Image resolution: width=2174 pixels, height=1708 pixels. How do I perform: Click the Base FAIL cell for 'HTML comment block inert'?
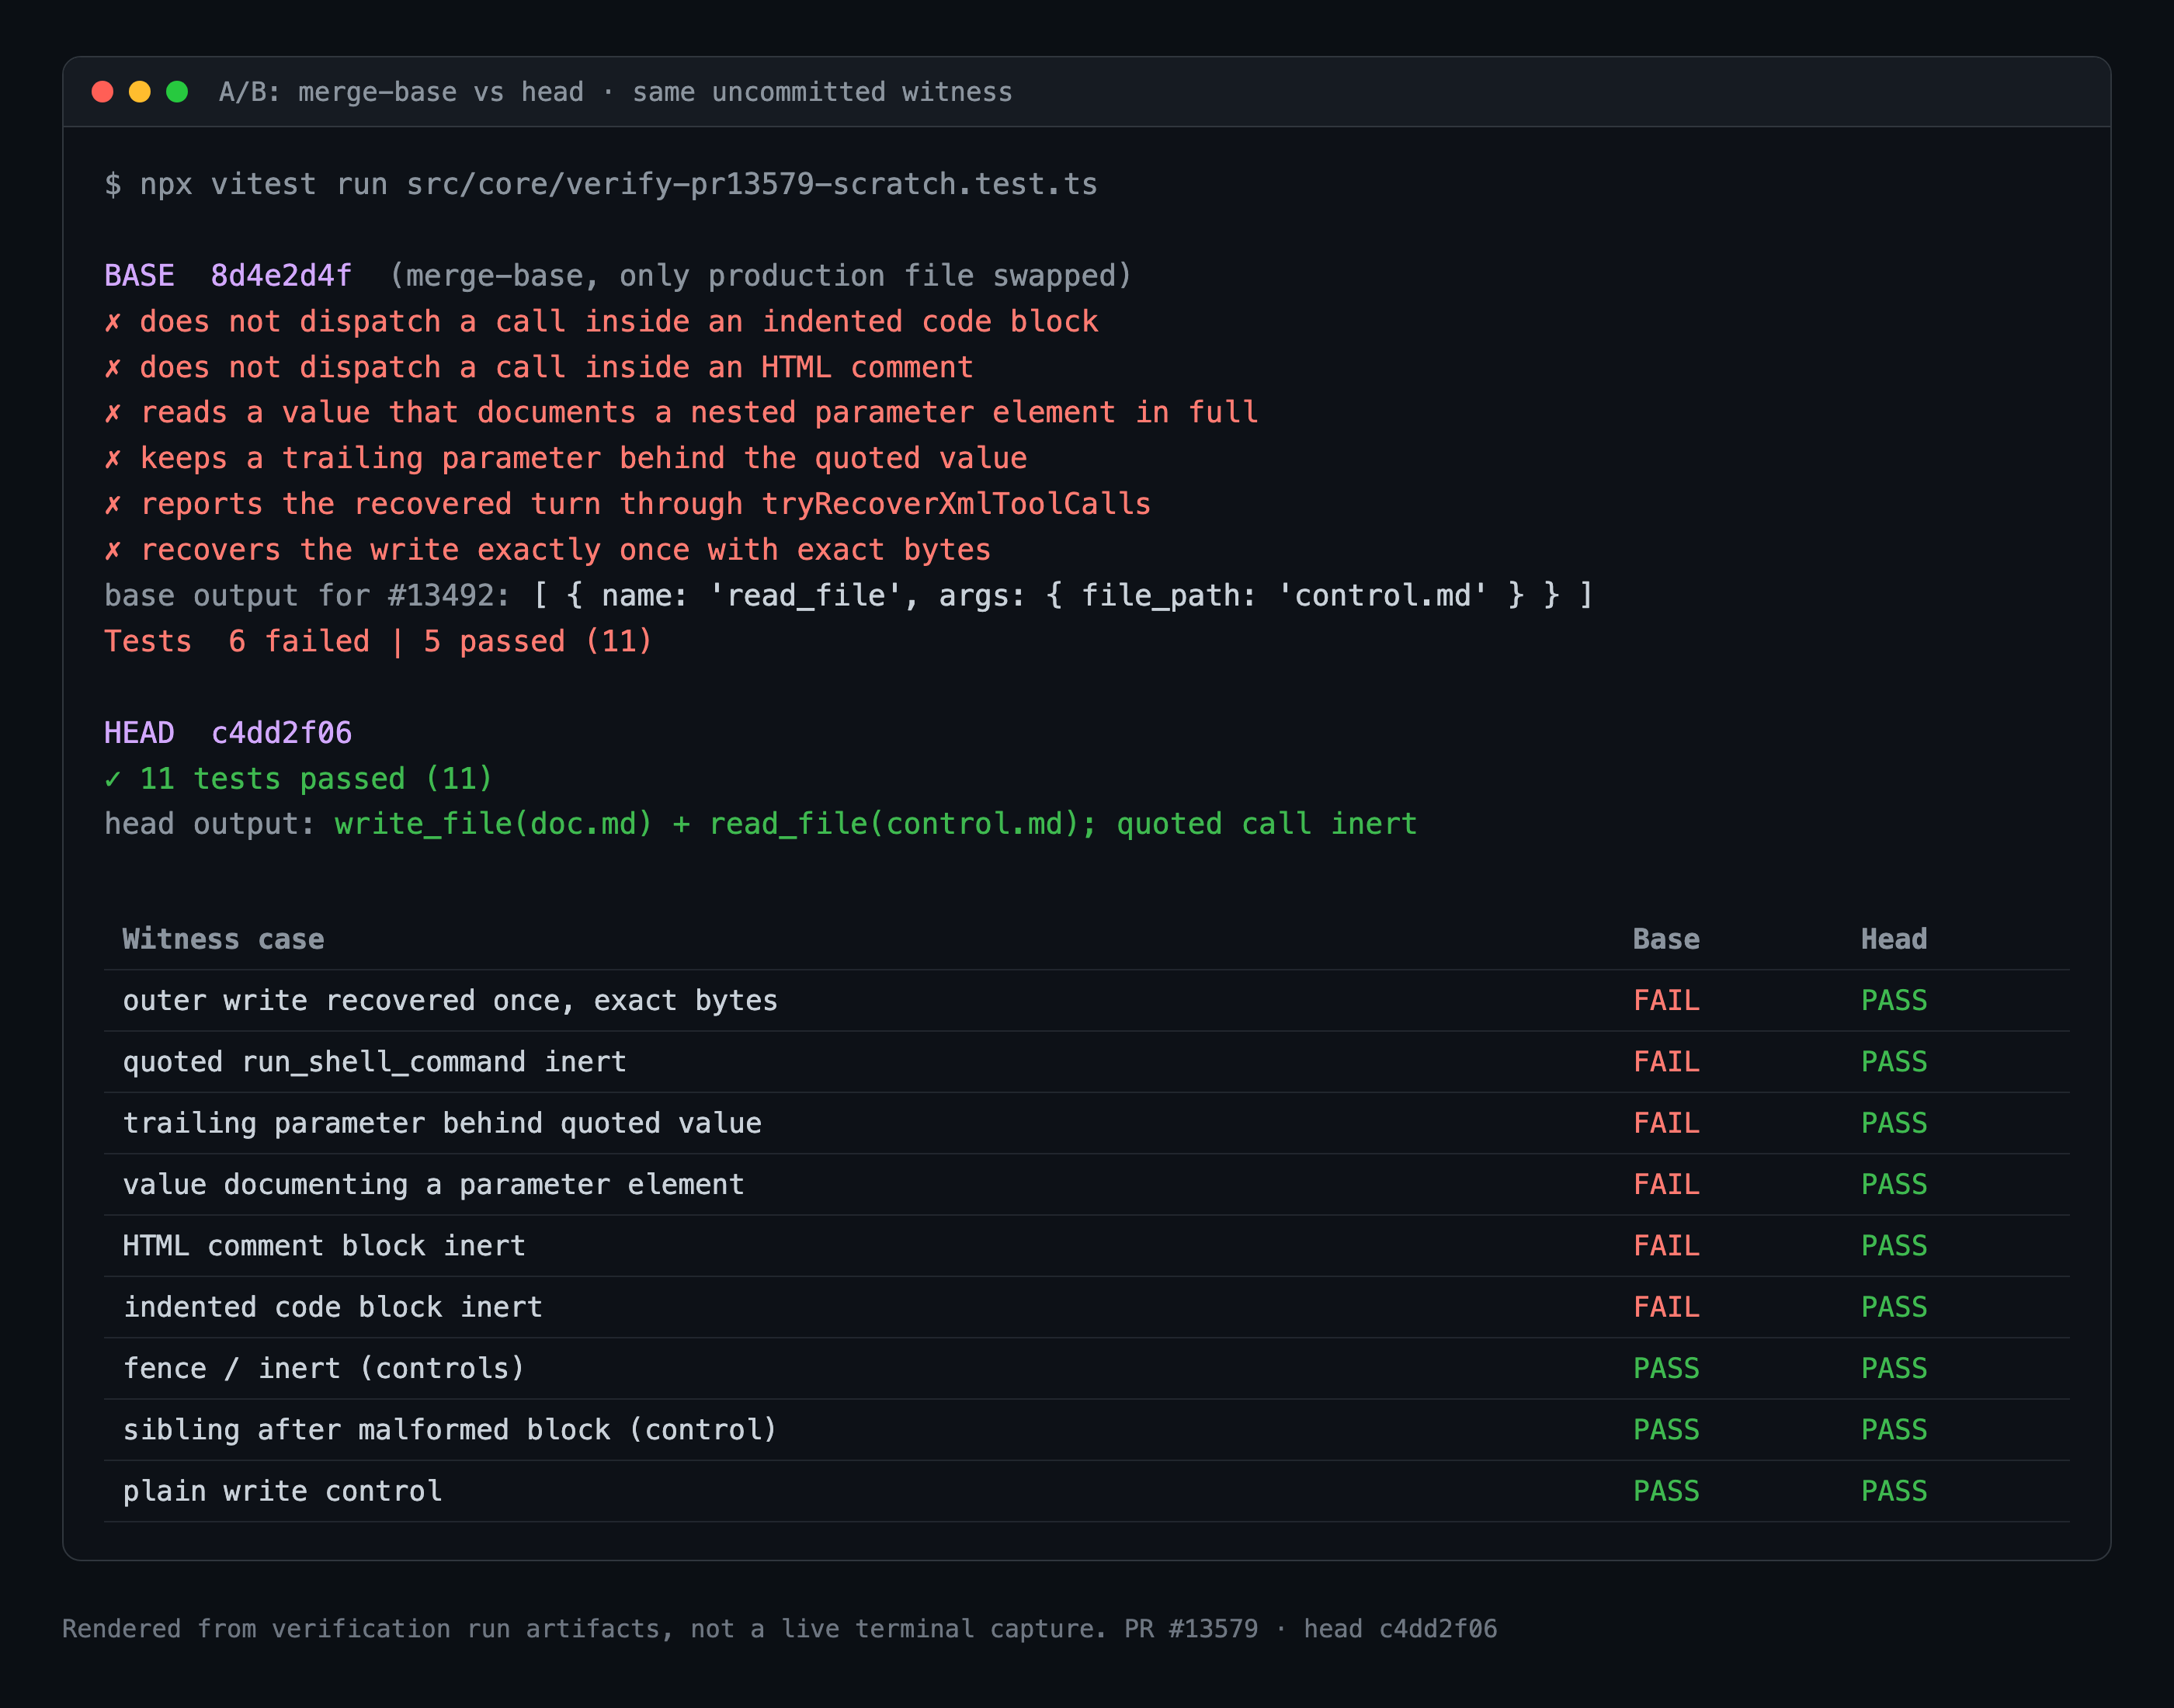coord(1666,1245)
